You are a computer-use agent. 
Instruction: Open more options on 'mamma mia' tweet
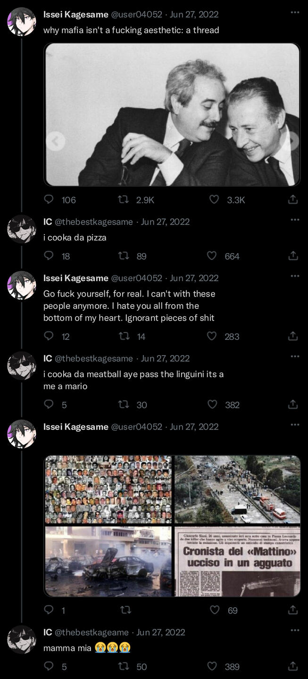click(x=295, y=630)
